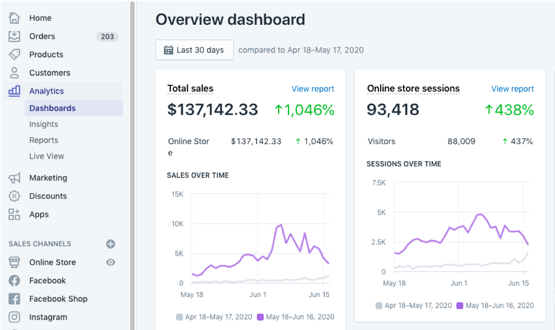
Task: Select the Orders icon showing 203 badge
Action: (x=13, y=36)
